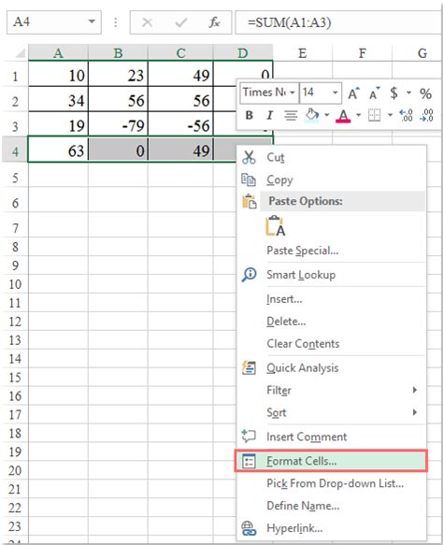Click cell containing 34
443x545 pixels.
point(58,99)
